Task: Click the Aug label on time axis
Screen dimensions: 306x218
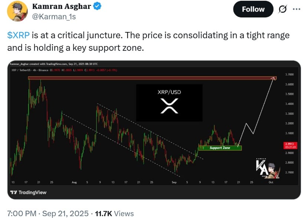Action: [x=74, y=182]
